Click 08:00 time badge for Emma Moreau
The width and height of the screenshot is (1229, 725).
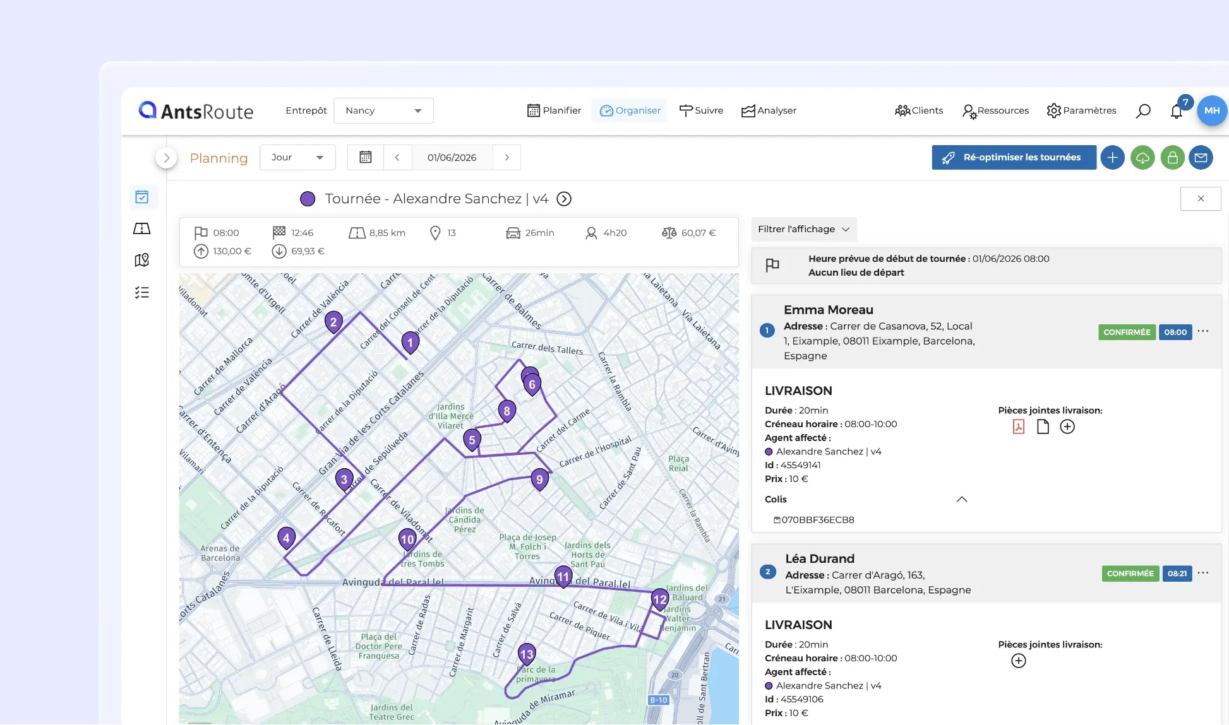(x=1175, y=332)
